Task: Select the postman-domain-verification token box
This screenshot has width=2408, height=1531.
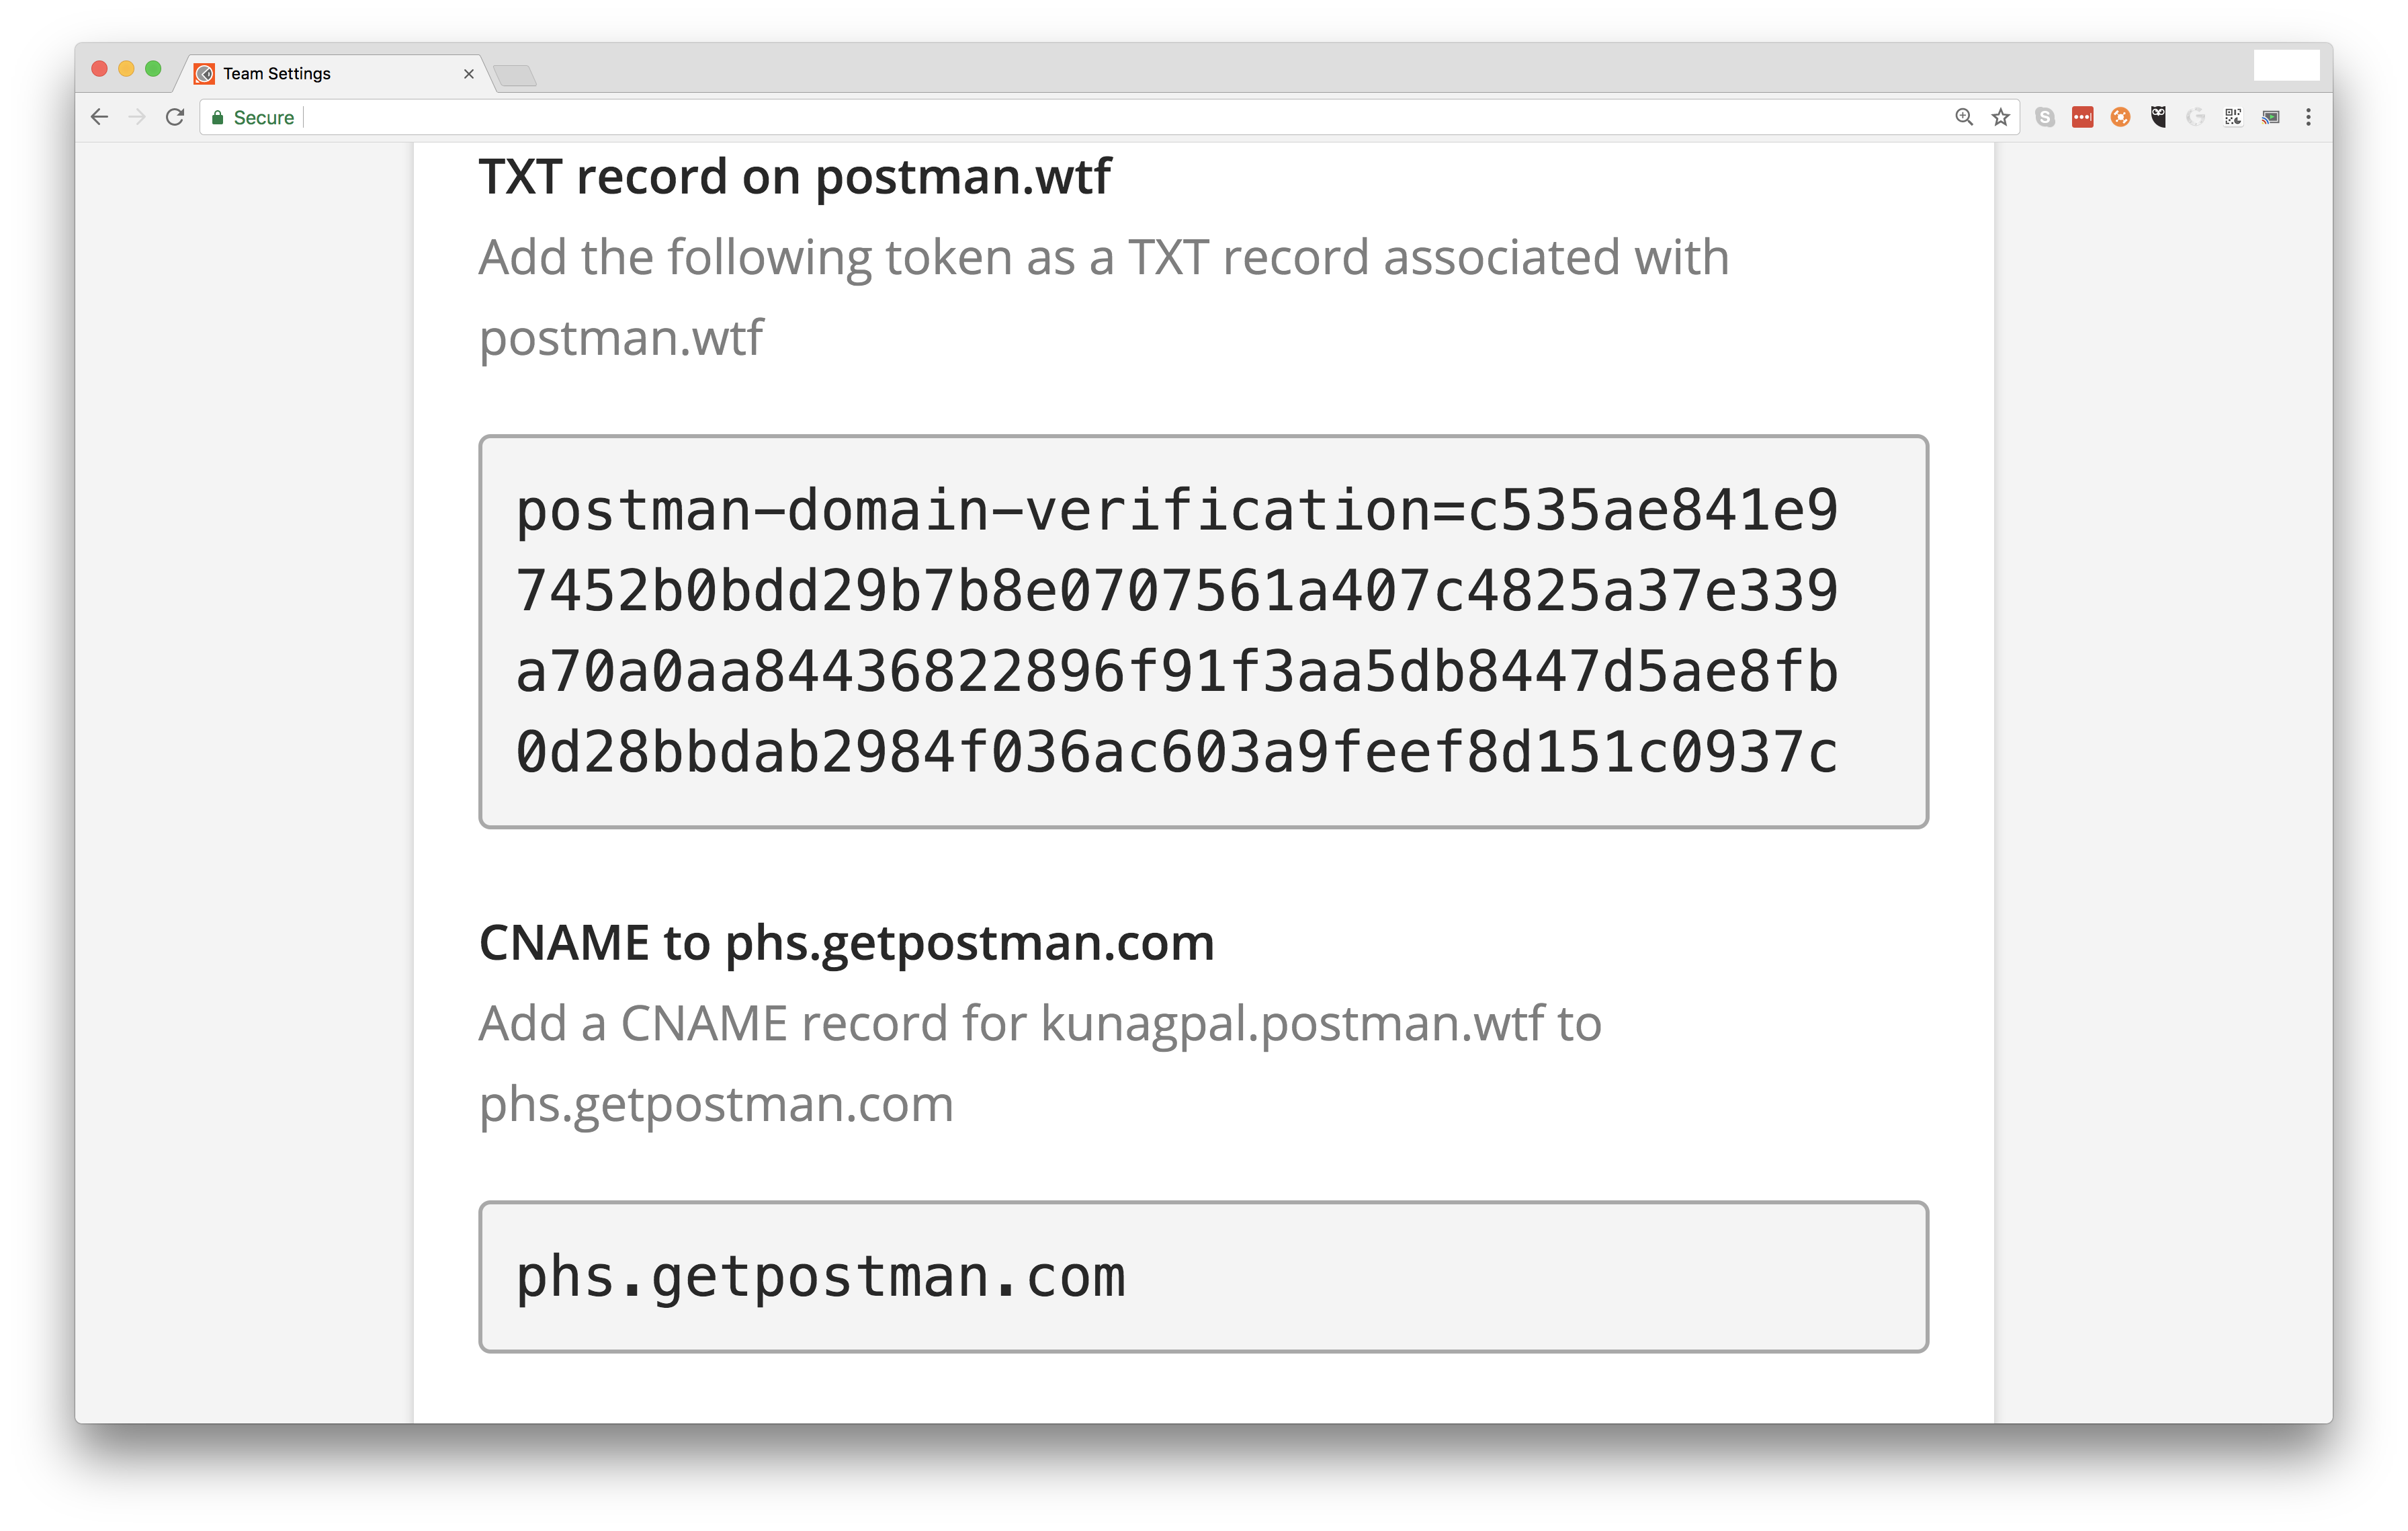Action: (x=1203, y=631)
